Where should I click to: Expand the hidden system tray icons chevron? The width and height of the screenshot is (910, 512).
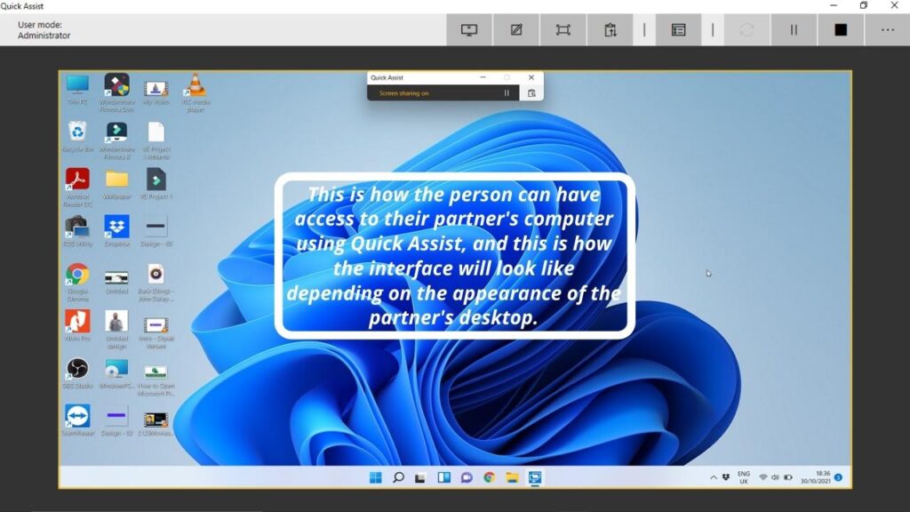point(714,477)
